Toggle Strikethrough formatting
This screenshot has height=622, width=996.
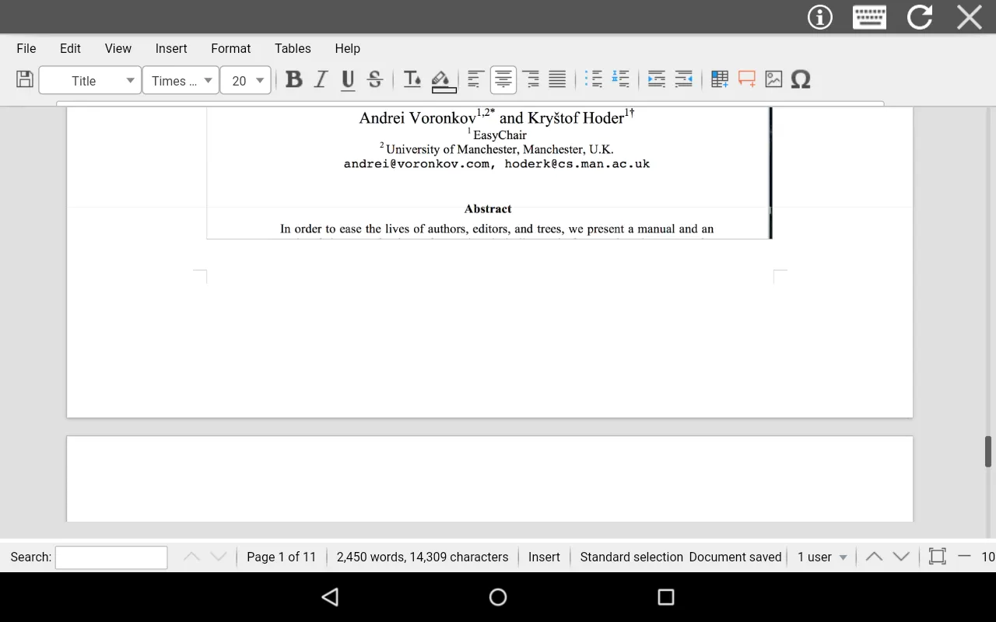coord(375,79)
